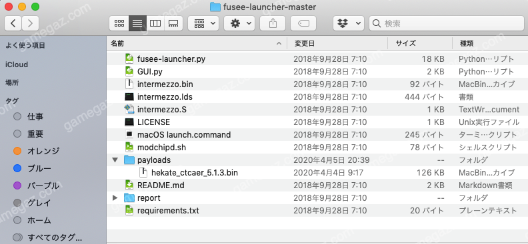
Task: Select the fusee-launcher.py file icon
Action: tap(129, 59)
